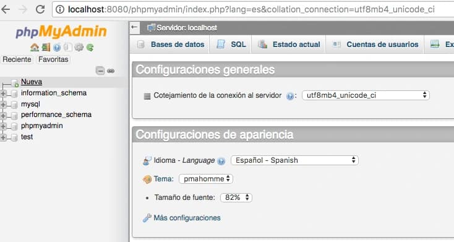Screen dimensions: 454x242
Task: Click the collapse navigation panel arrow
Action: (134, 27)
